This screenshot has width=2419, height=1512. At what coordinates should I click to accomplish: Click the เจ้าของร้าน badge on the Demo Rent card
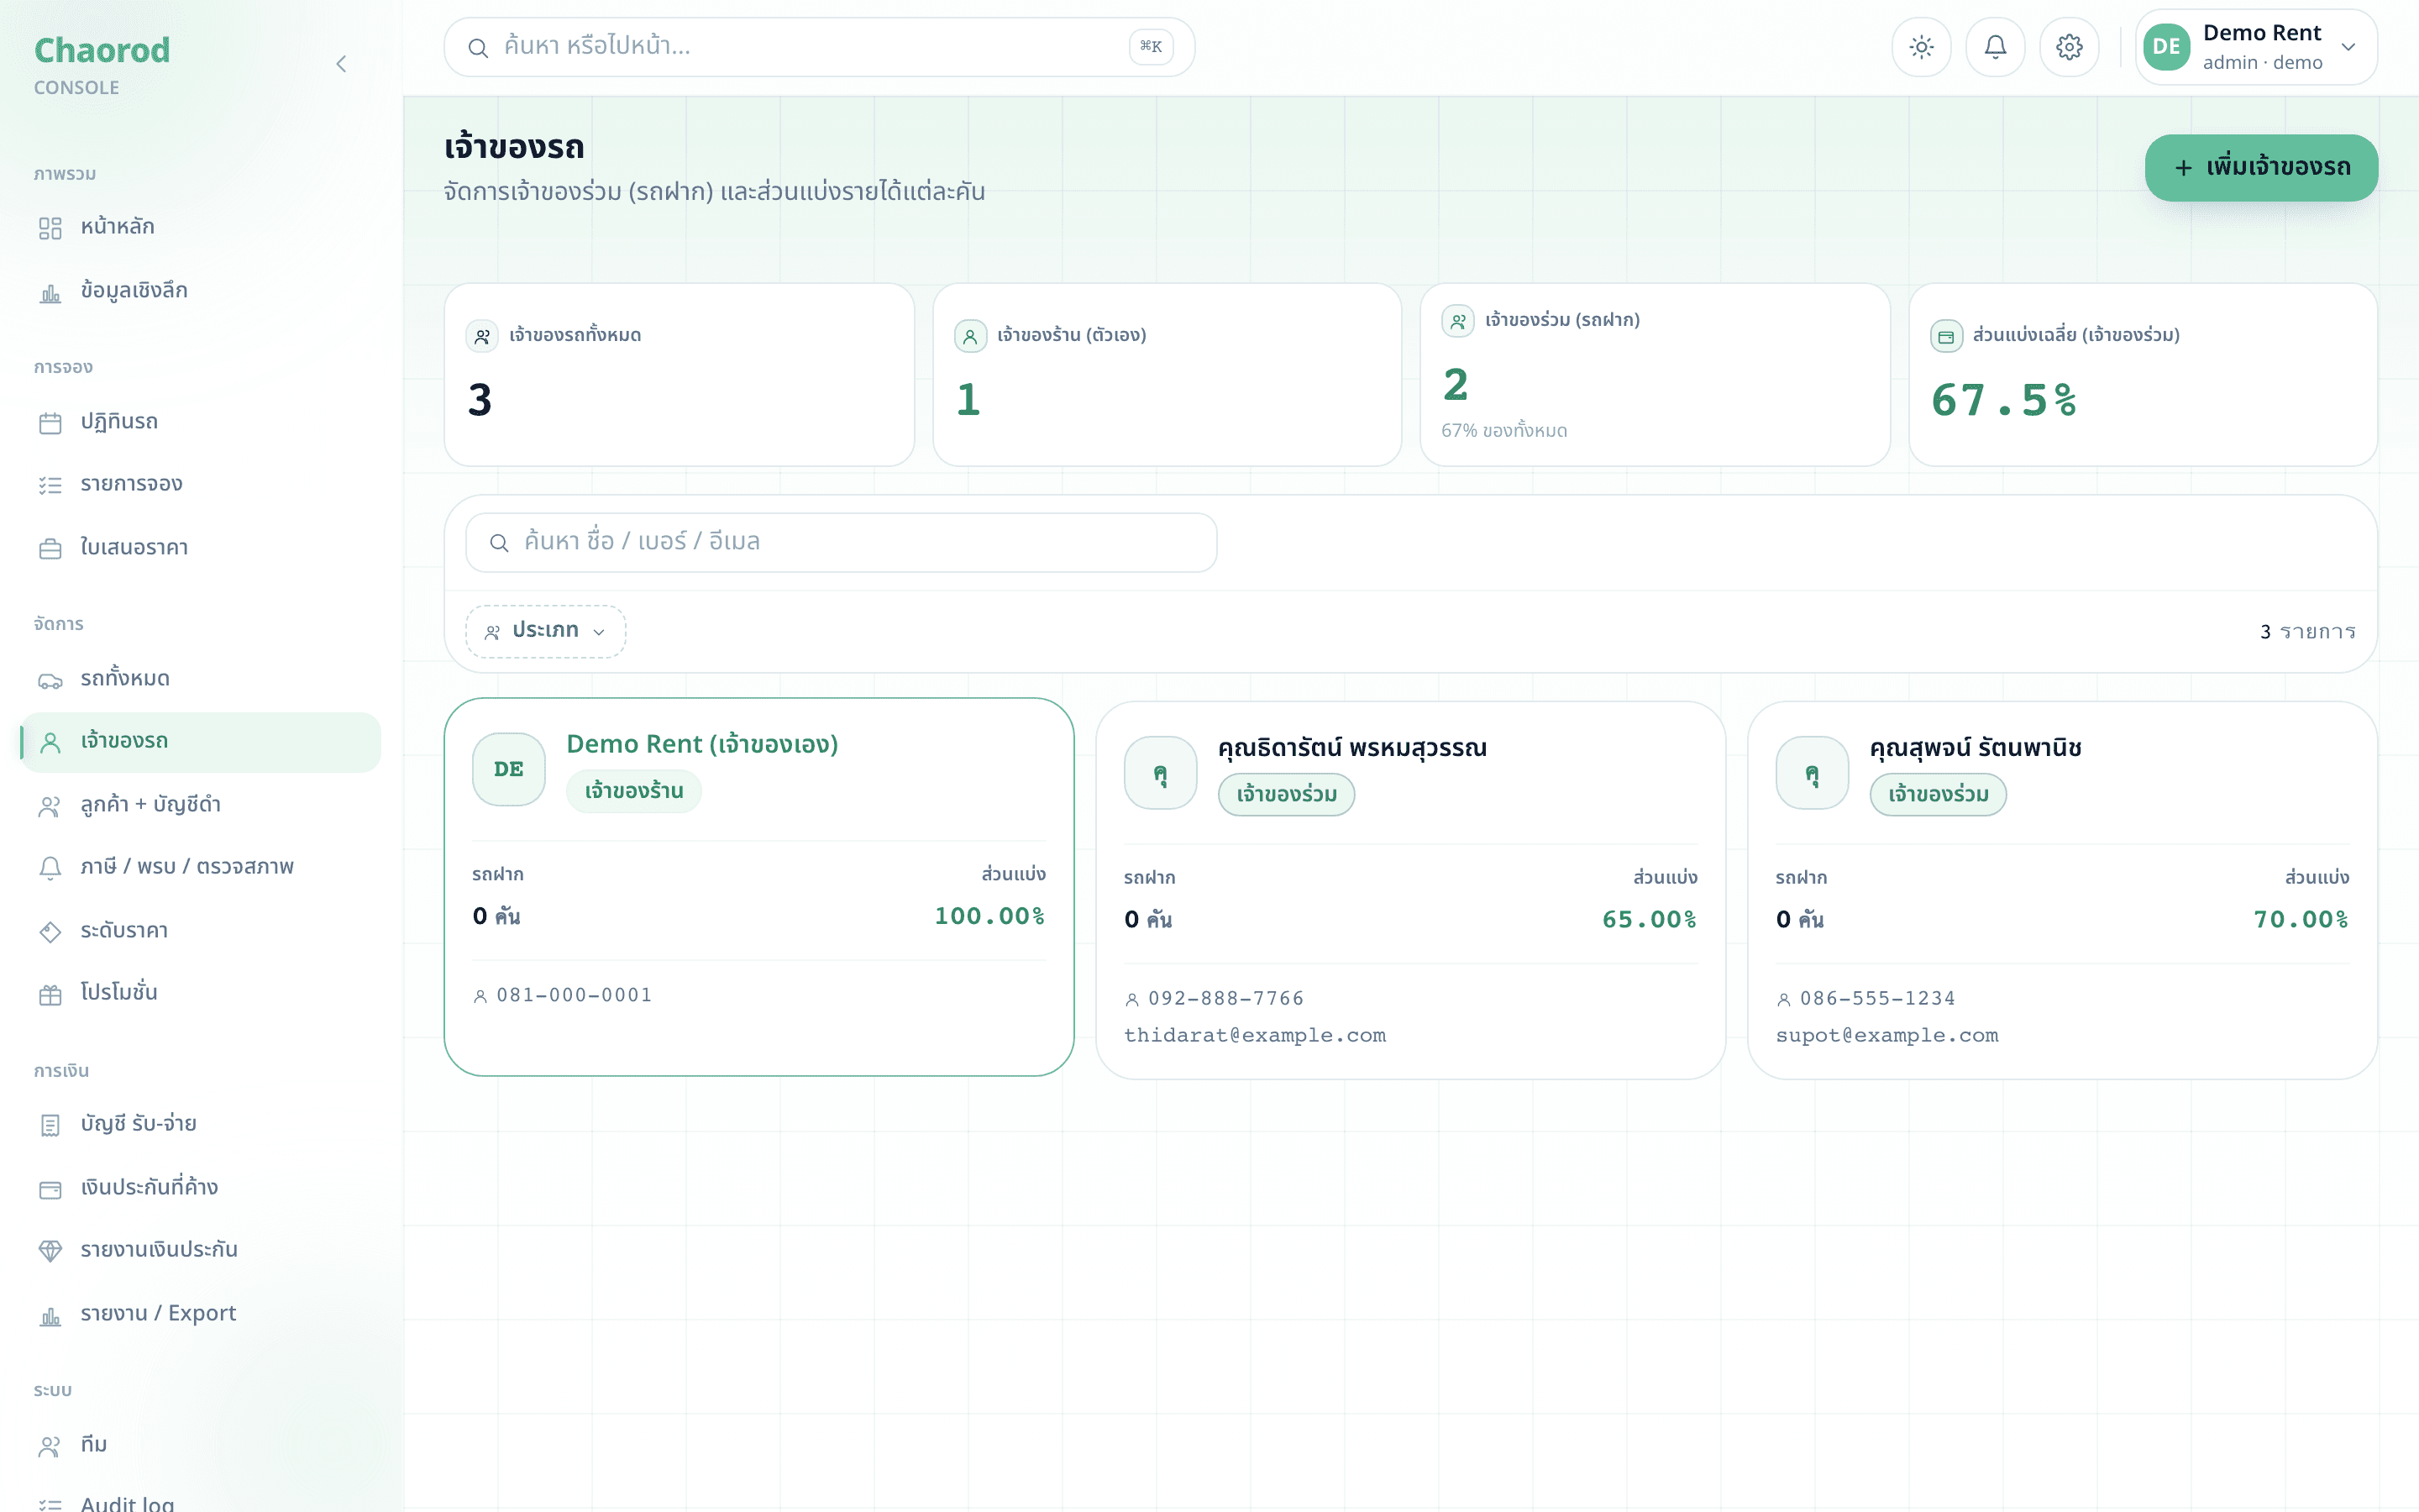(x=634, y=791)
